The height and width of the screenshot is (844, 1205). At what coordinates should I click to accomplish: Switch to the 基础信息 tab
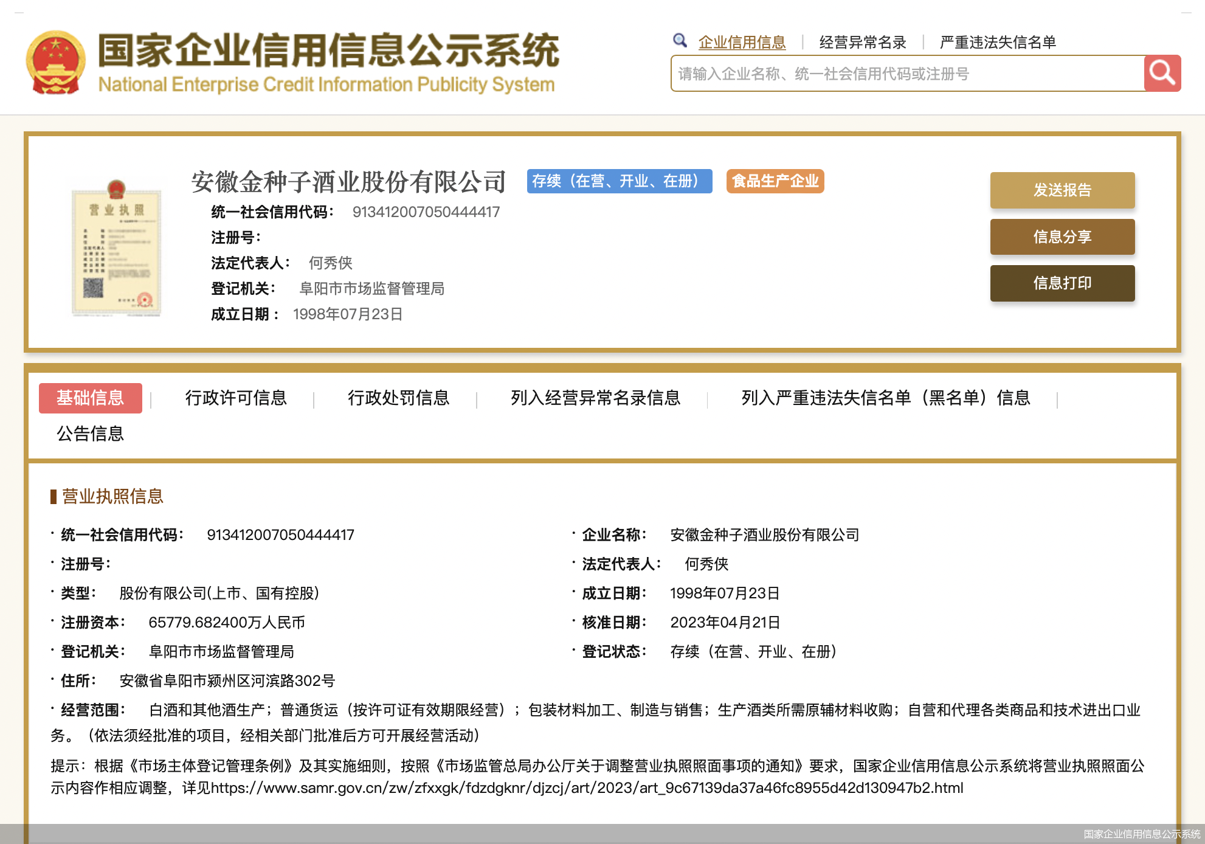pyautogui.click(x=91, y=398)
